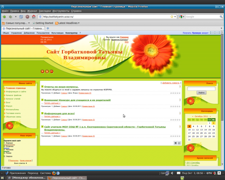The height and width of the screenshot is (180, 225).
Task: Click the green icon beside Внимание! Конкурс post
Action: [42, 100]
